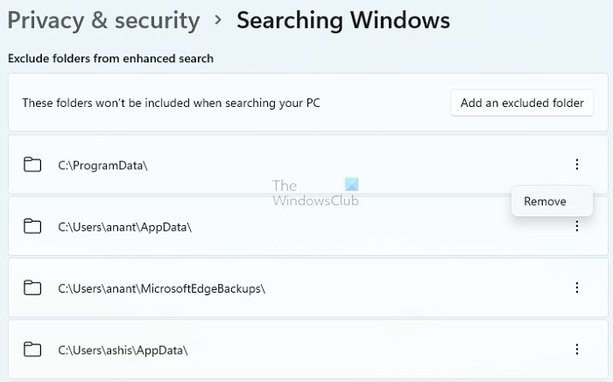
Task: Click the folder icon beside C:\ProgramData\
Action: point(32,165)
